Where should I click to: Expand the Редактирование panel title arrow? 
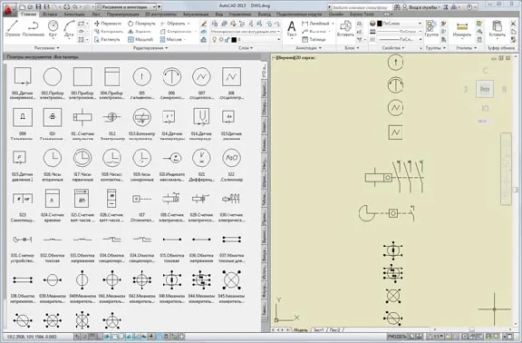pos(167,48)
